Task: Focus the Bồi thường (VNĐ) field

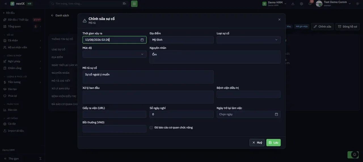Action: (x=115, y=129)
